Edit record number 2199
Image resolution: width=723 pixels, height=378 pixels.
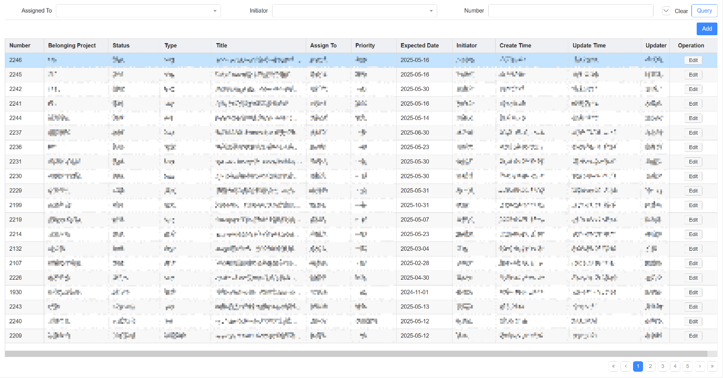[693, 206]
